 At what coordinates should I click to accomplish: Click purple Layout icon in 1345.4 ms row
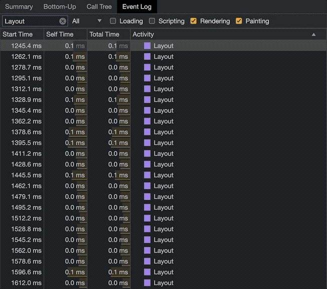coord(147,110)
